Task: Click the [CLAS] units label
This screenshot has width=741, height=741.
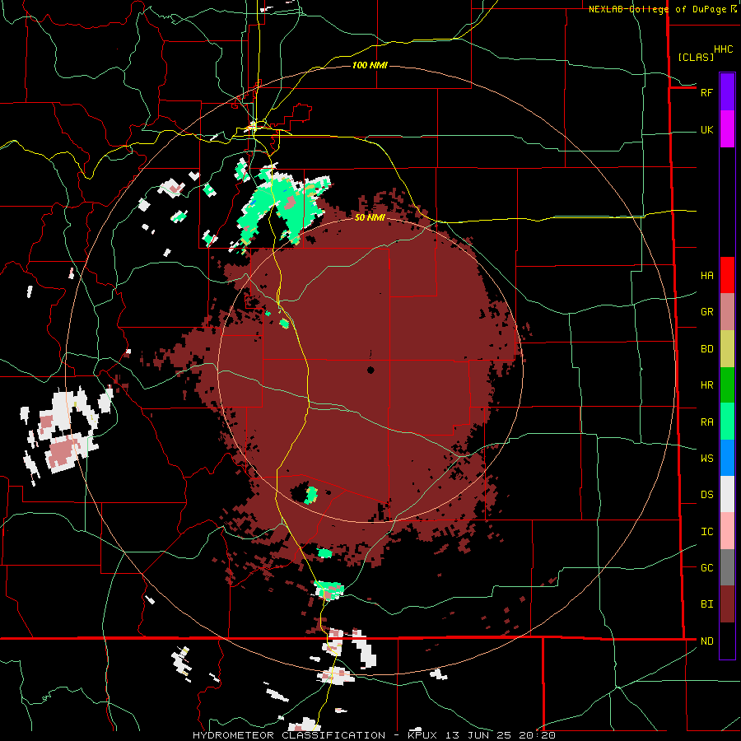Action: (x=696, y=57)
